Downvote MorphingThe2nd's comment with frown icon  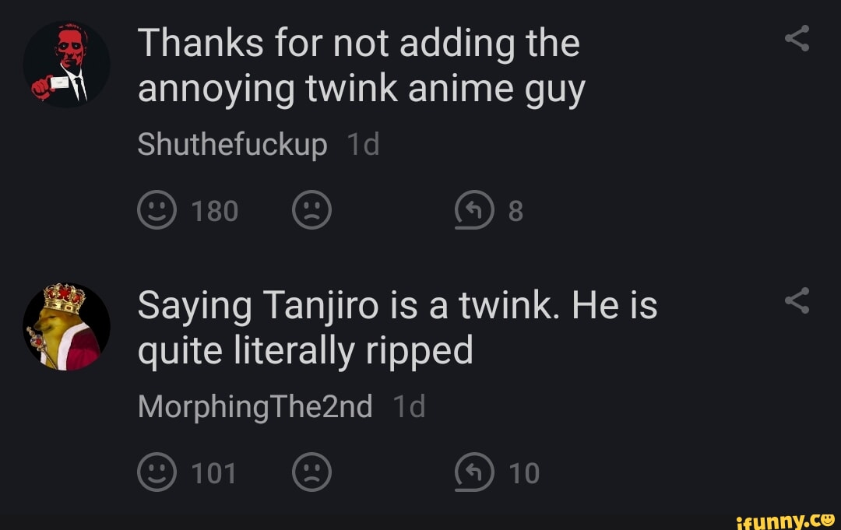pos(311,470)
